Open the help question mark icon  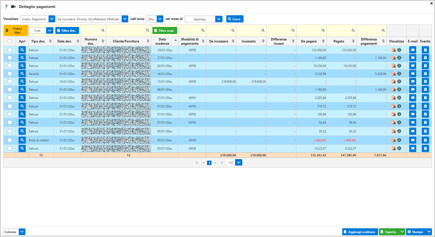click(6, 7)
